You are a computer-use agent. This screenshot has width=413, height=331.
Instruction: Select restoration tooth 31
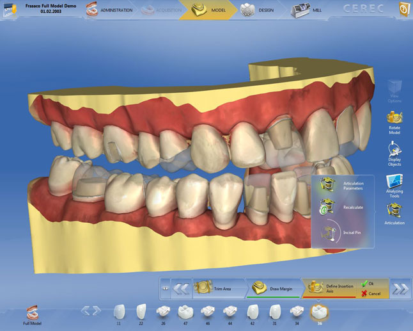pyautogui.click(x=275, y=314)
